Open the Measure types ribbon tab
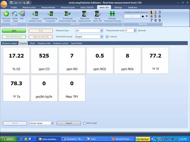This screenshot has width=190, height=142. click(x=68, y=7)
